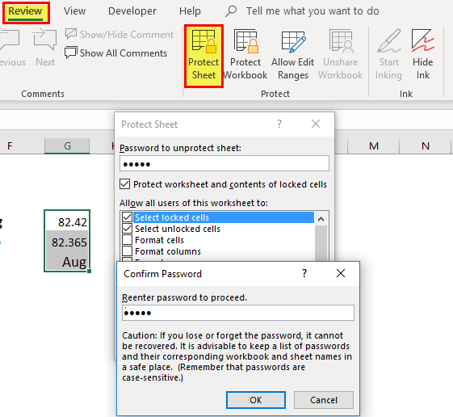453x417 pixels.
Task: Click the Reenter password field
Action: pyautogui.click(x=238, y=313)
